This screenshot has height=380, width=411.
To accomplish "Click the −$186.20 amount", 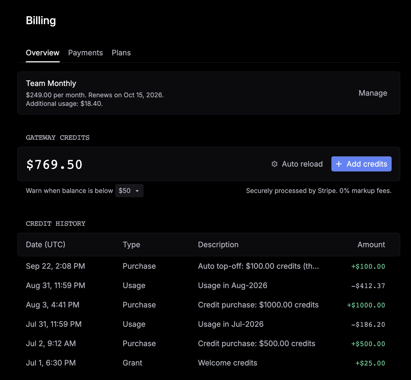I will [x=368, y=325].
